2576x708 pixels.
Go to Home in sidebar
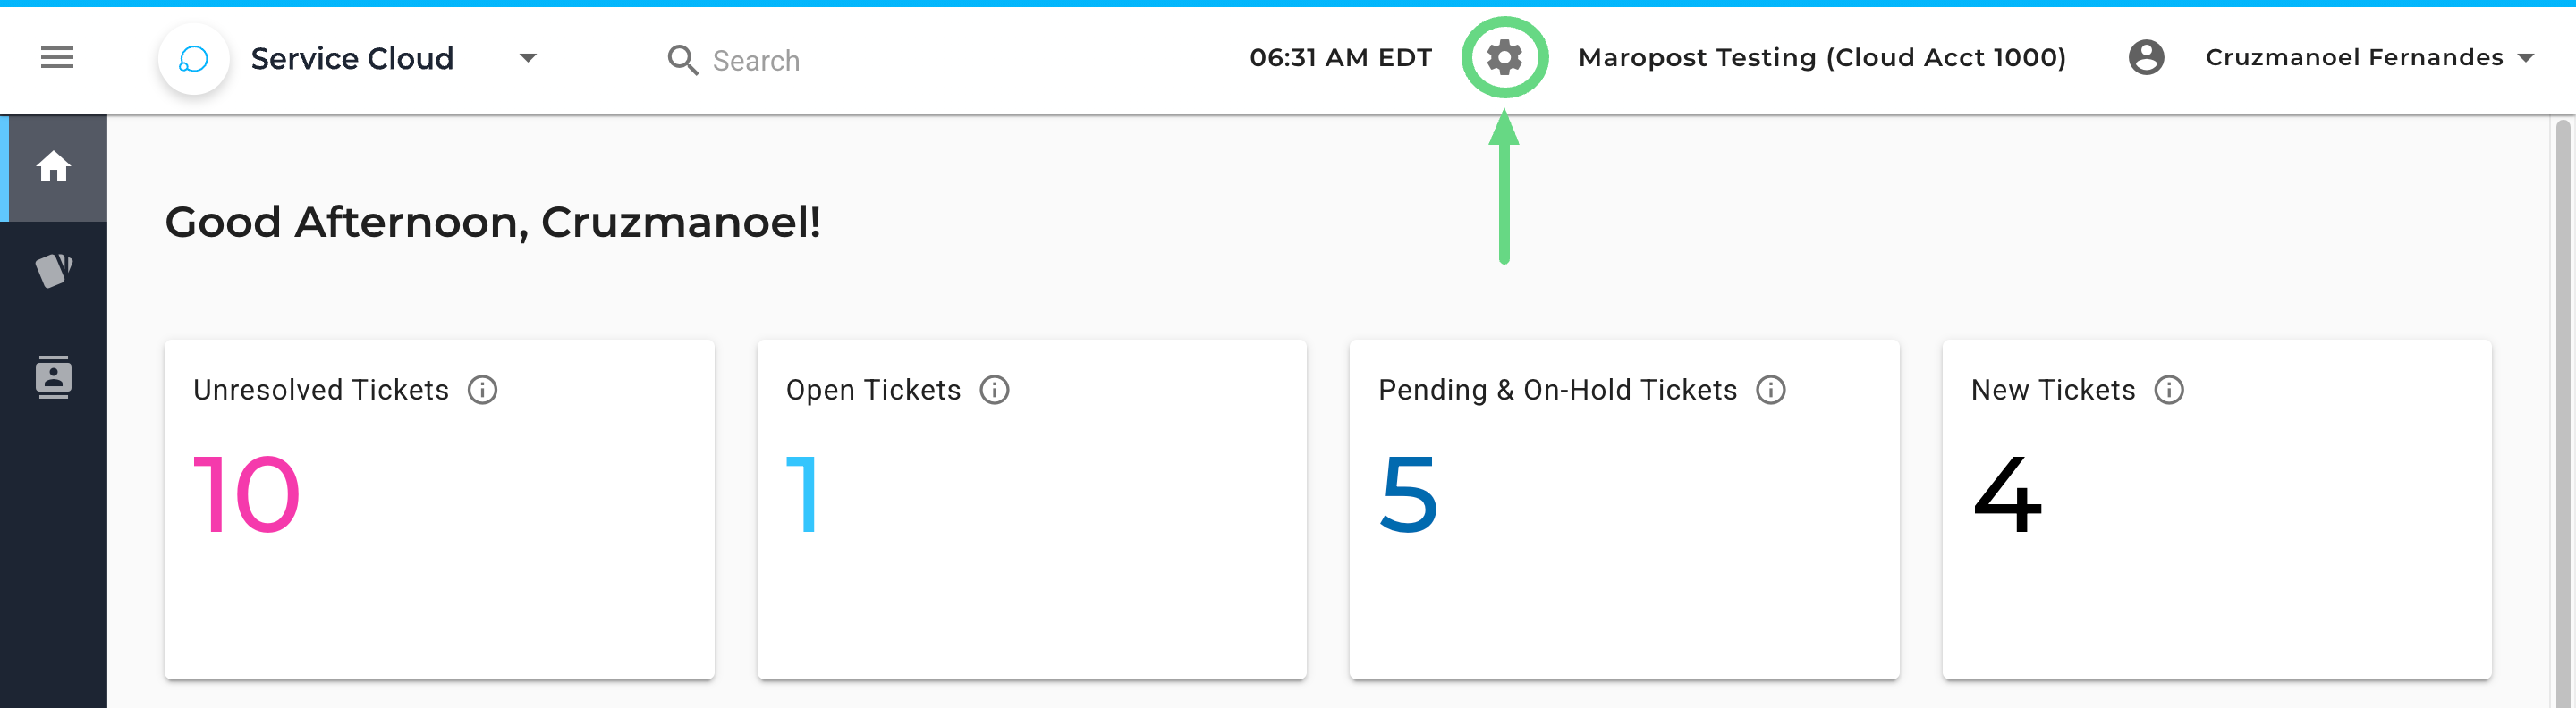click(54, 167)
